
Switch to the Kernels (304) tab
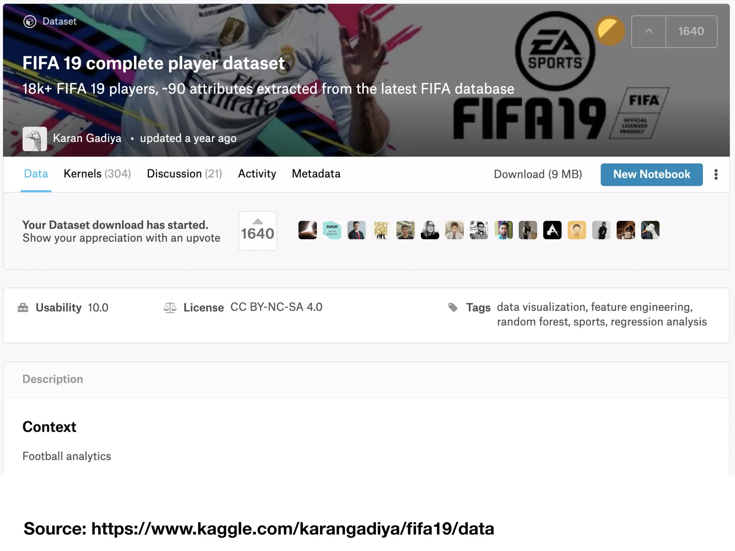(97, 174)
